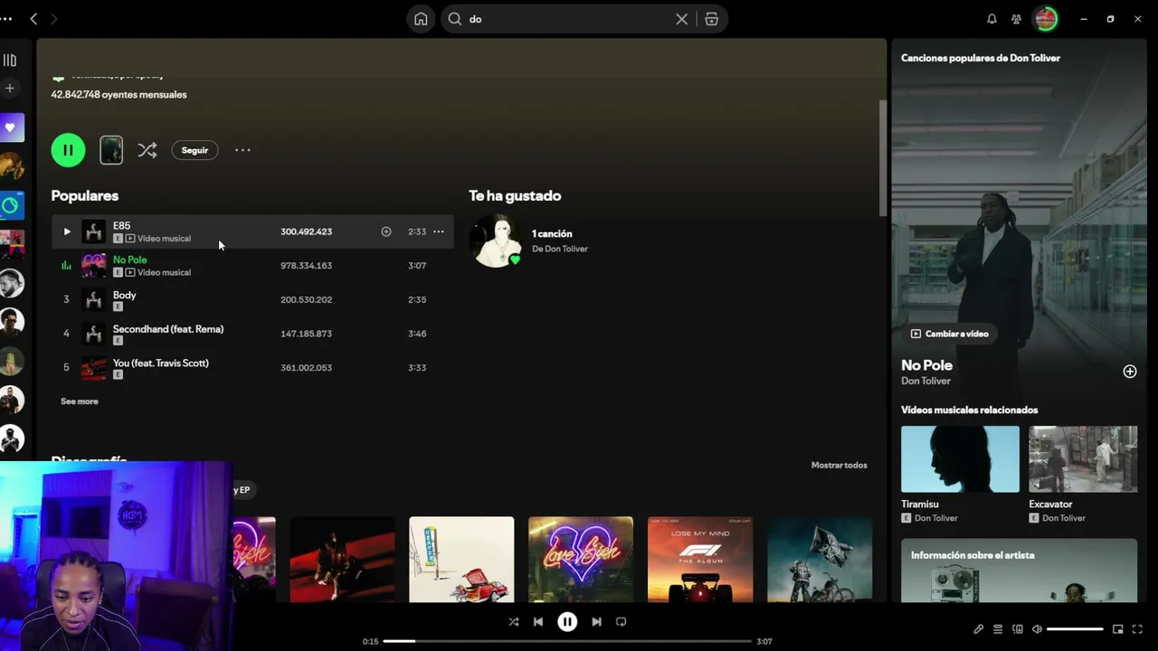Screen dimensions: 1158x651
Task: Open Don Toliver under No Pole title
Action: point(925,381)
